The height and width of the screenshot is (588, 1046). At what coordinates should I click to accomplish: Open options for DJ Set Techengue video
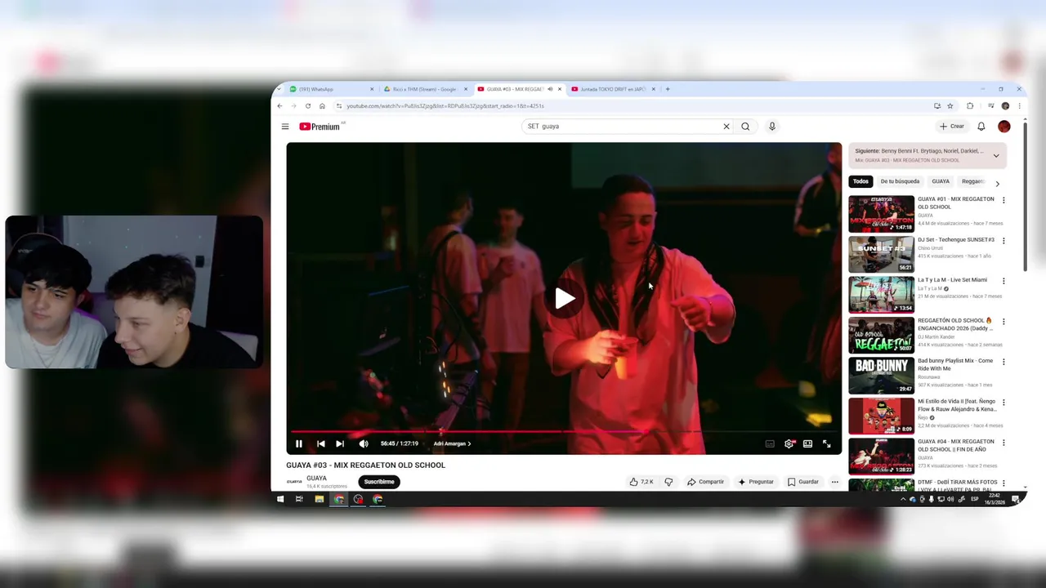point(1004,241)
